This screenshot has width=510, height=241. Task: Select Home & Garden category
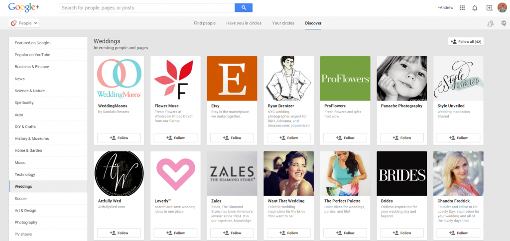pos(48,150)
